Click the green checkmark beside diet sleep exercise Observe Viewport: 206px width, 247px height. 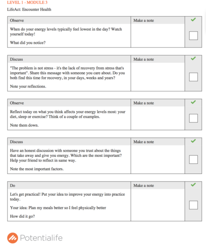pyautogui.click(x=193, y=102)
